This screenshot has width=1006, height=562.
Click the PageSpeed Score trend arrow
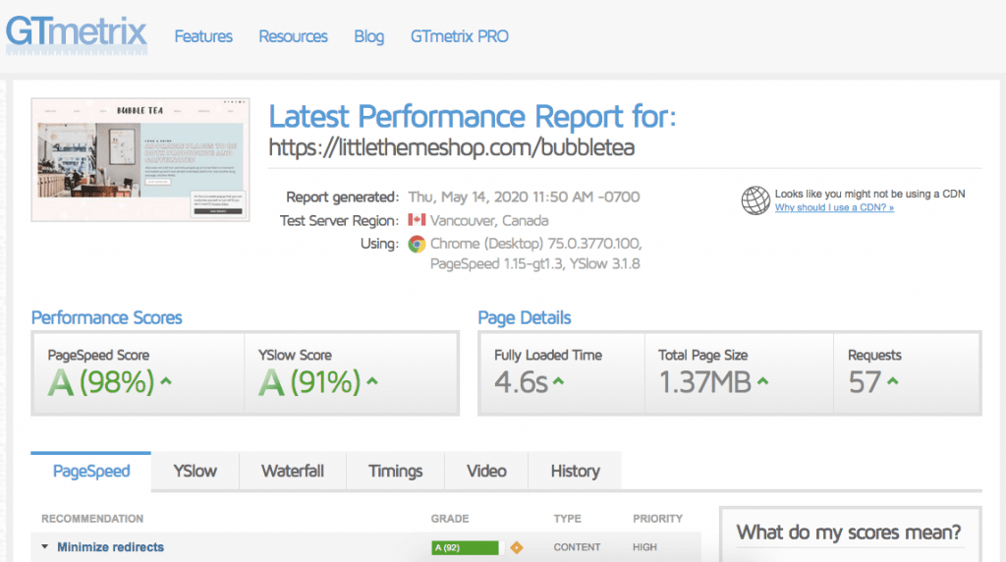[166, 381]
